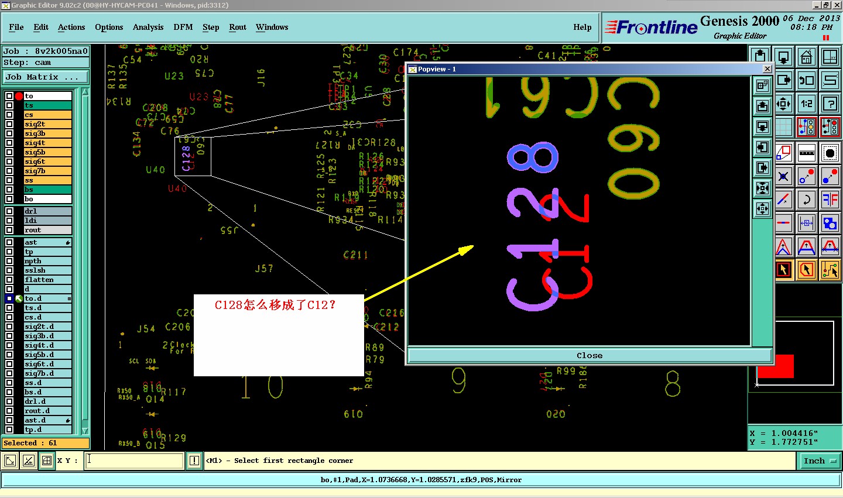
Task: Click the X Y coordinate input field
Action: 135,461
